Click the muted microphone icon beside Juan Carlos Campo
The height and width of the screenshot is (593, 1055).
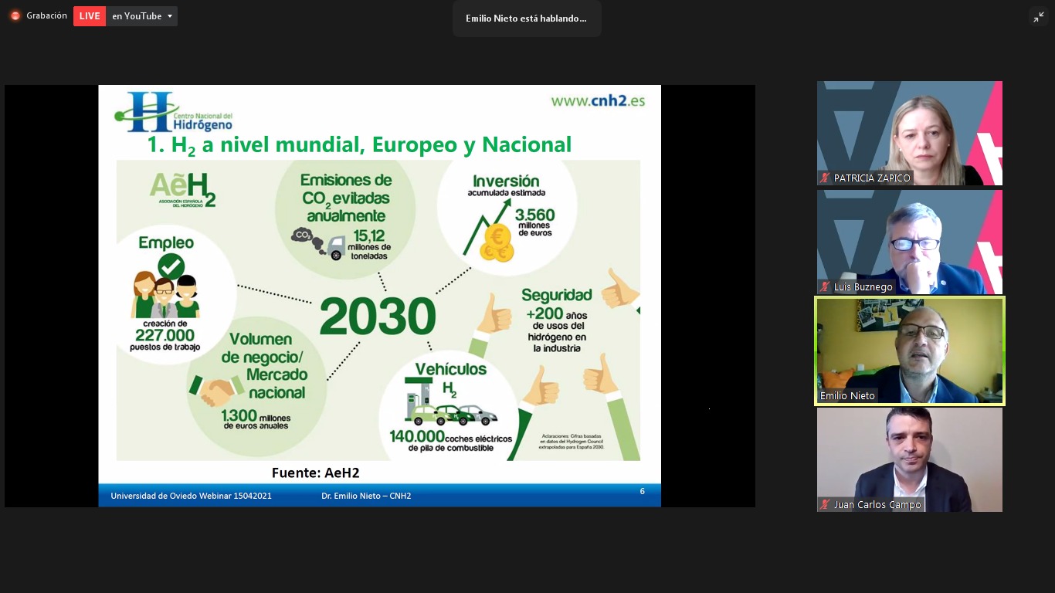point(826,505)
